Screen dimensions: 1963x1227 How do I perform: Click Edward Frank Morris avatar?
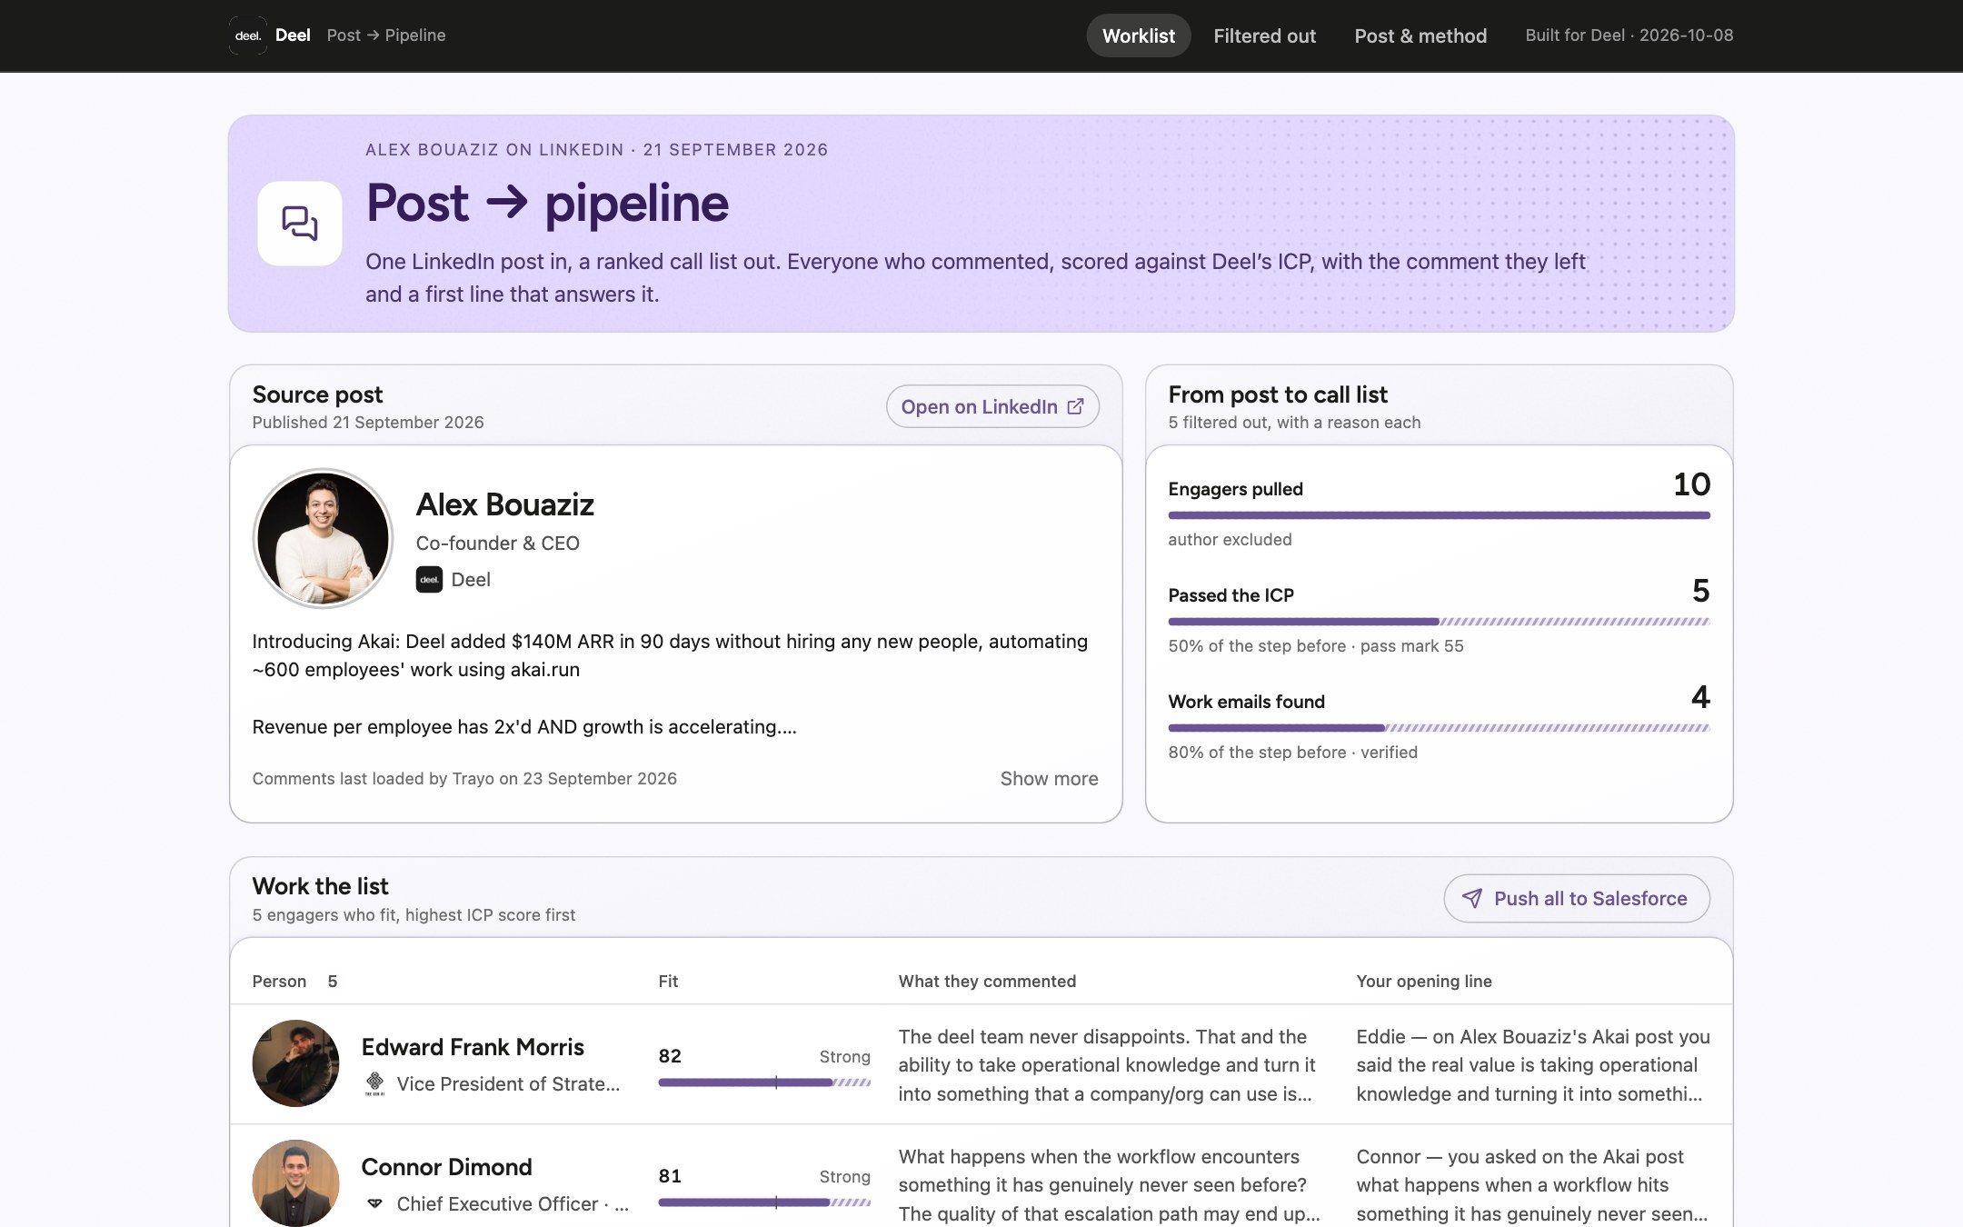295,1063
